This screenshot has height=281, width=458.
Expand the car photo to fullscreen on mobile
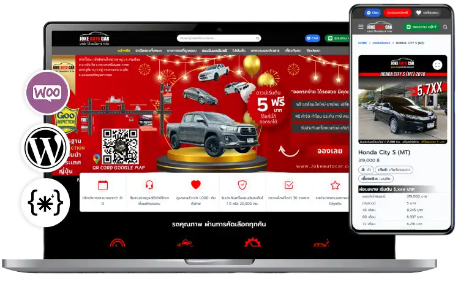[437, 64]
